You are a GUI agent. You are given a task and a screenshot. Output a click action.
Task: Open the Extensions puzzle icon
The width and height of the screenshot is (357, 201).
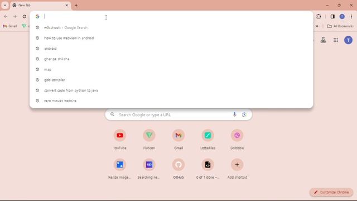click(x=319, y=16)
